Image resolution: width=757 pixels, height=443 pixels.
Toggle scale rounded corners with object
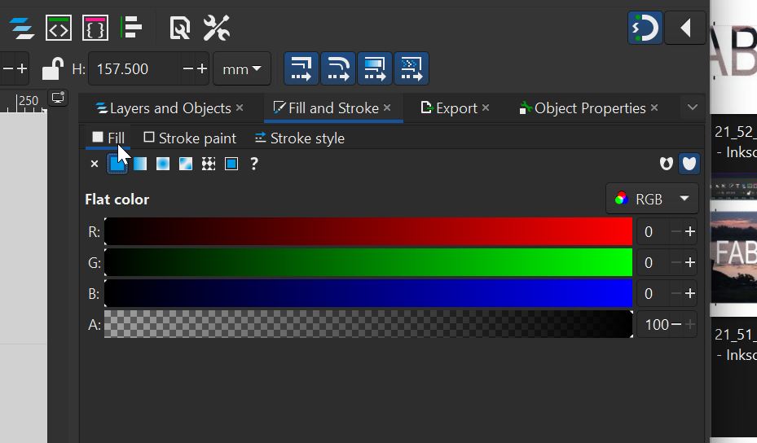[x=338, y=68]
